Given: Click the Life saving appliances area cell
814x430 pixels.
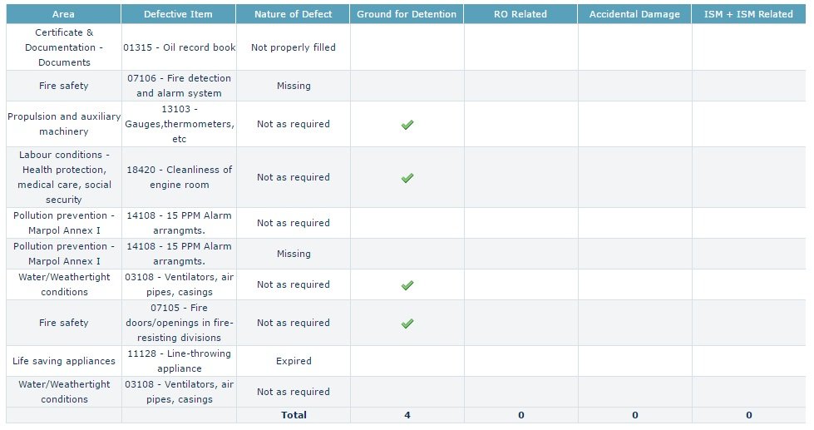Looking at the screenshot, I should pyautogui.click(x=64, y=361).
